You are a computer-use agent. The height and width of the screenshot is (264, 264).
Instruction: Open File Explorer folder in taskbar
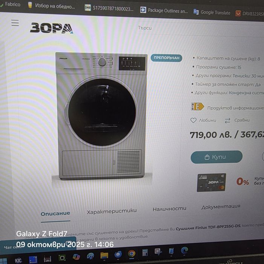104,255
